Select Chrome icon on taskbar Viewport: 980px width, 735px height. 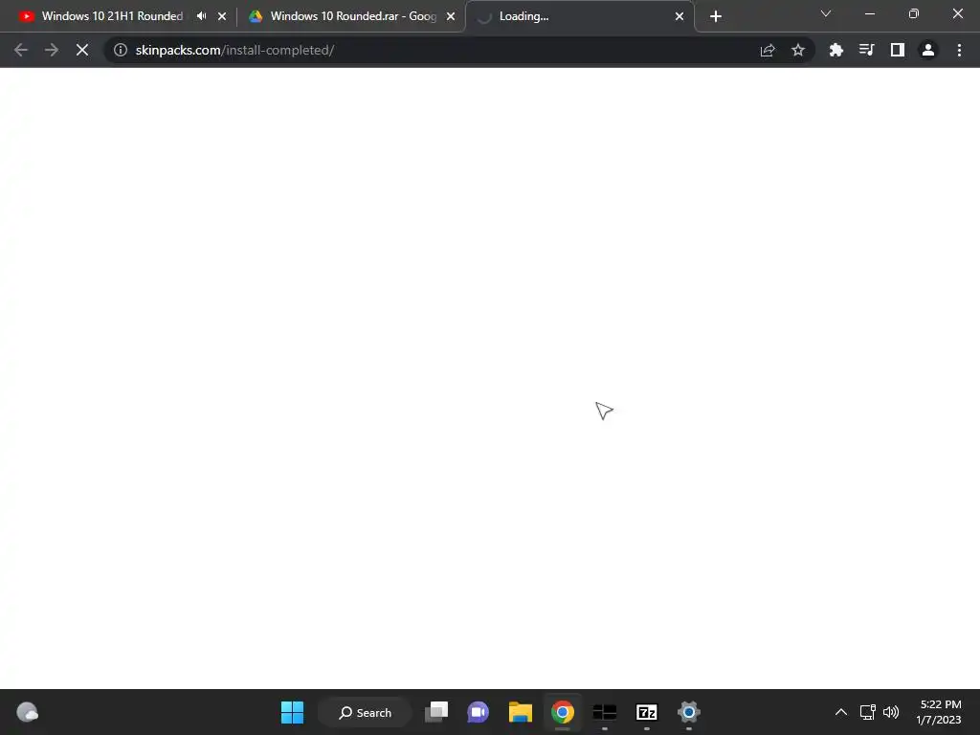pos(563,712)
